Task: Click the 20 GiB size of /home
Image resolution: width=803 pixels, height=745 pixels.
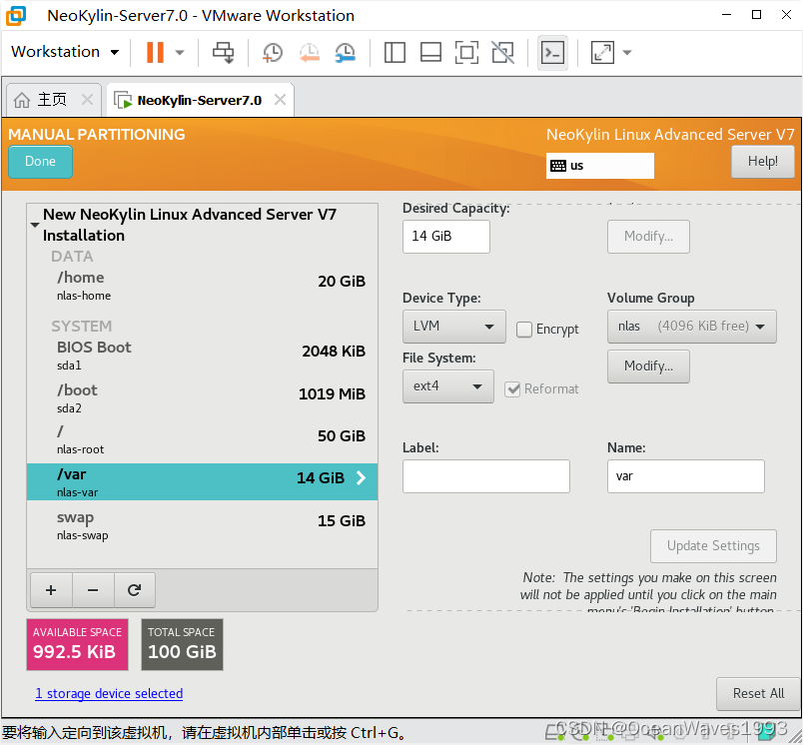Action: point(342,281)
